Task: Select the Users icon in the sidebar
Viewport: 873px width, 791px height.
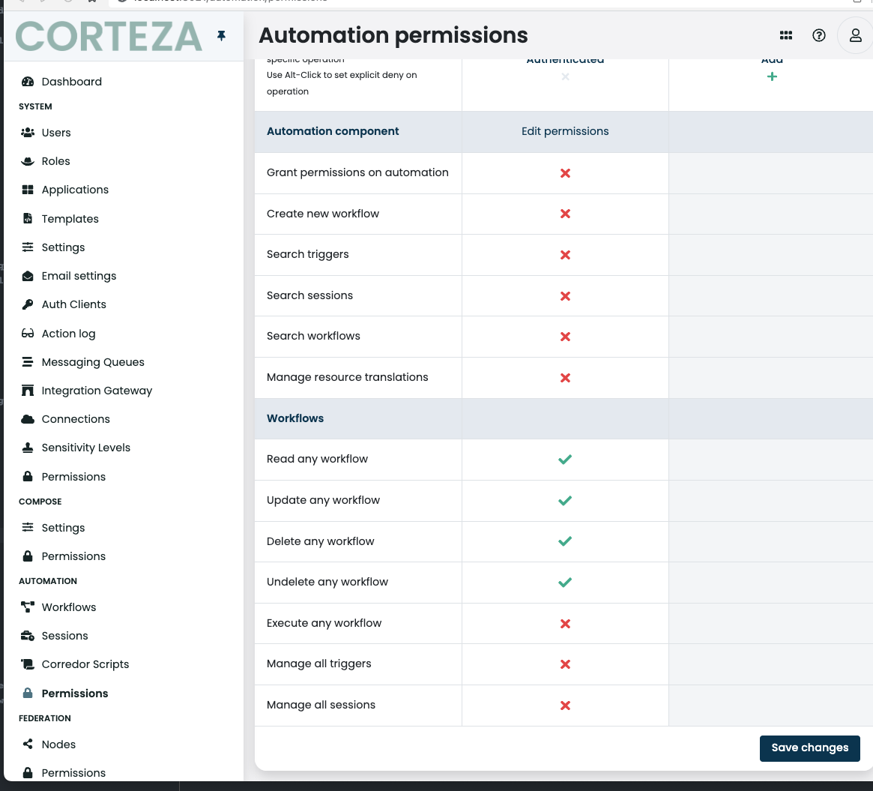Action: 27,133
